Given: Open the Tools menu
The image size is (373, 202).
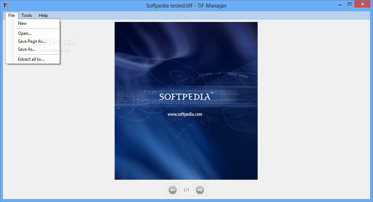Looking at the screenshot, I should 27,15.
